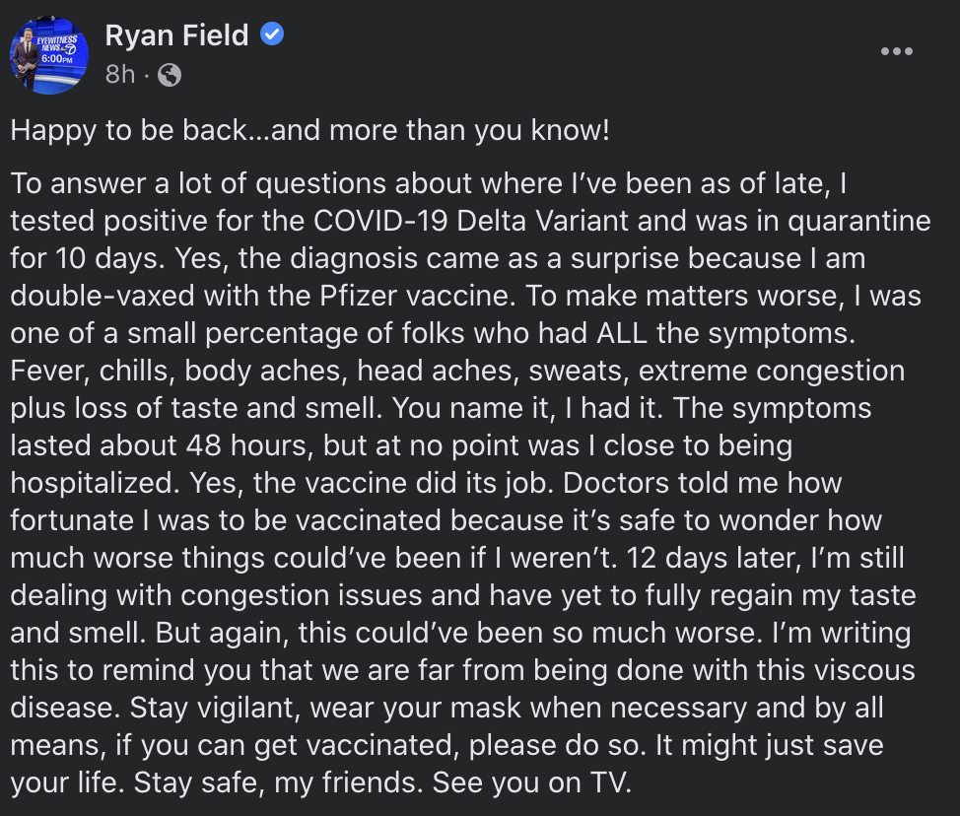Open Ryan Field's profile name link
Image resolution: width=960 pixels, height=816 pixels.
click(177, 34)
